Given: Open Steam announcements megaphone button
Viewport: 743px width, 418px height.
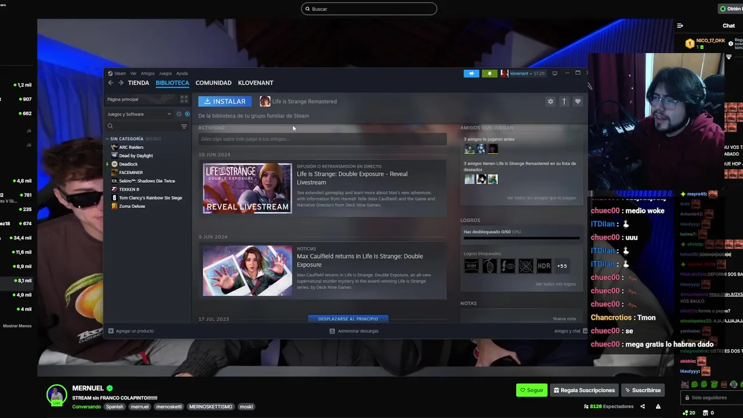Looking at the screenshot, I should (x=471, y=74).
